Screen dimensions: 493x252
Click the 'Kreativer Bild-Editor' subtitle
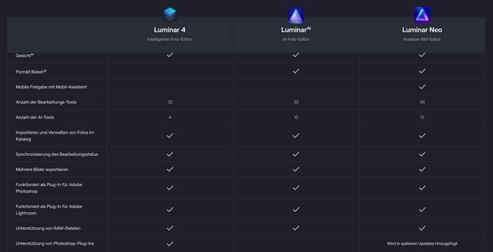click(422, 39)
